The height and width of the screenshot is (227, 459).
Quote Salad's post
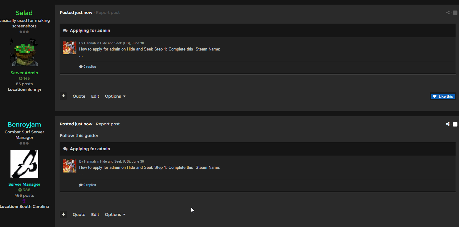click(x=79, y=96)
